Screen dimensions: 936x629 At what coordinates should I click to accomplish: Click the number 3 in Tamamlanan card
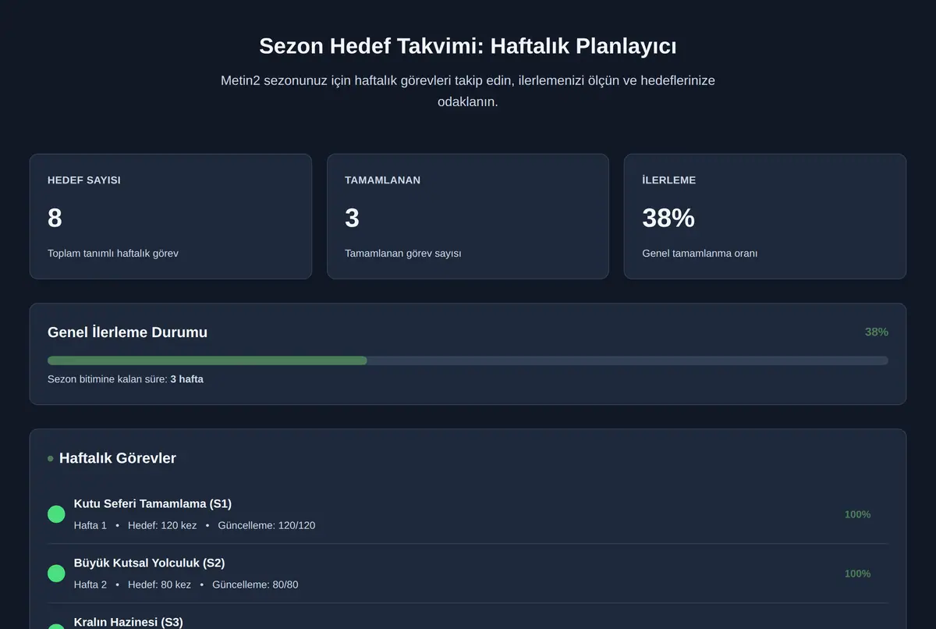[x=352, y=218]
